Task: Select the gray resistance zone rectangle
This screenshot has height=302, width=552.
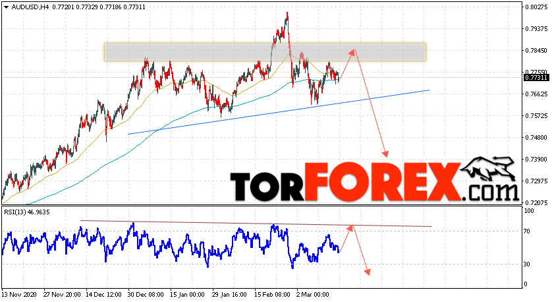Action: [265, 52]
